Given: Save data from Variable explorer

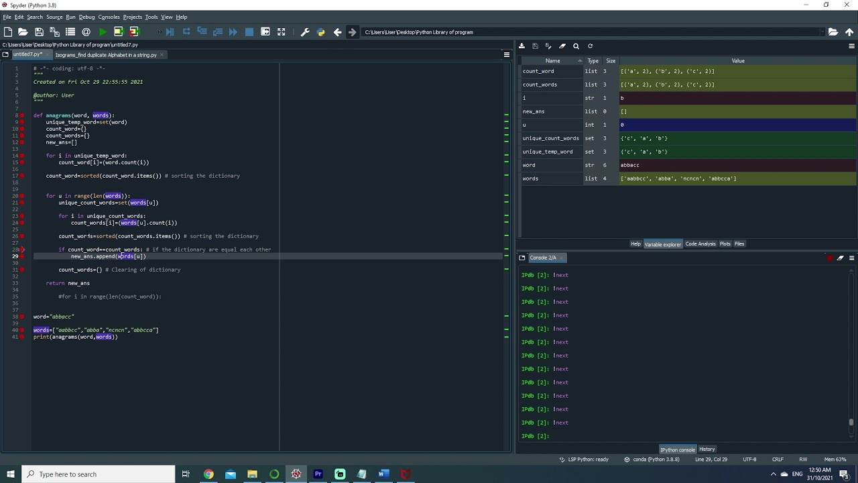Looking at the screenshot, I should pos(535,46).
